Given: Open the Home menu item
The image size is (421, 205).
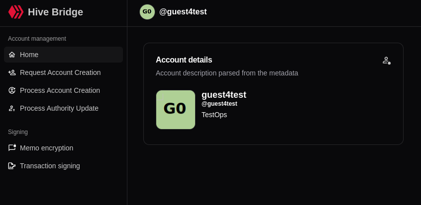Looking at the screenshot, I should [x=63, y=55].
